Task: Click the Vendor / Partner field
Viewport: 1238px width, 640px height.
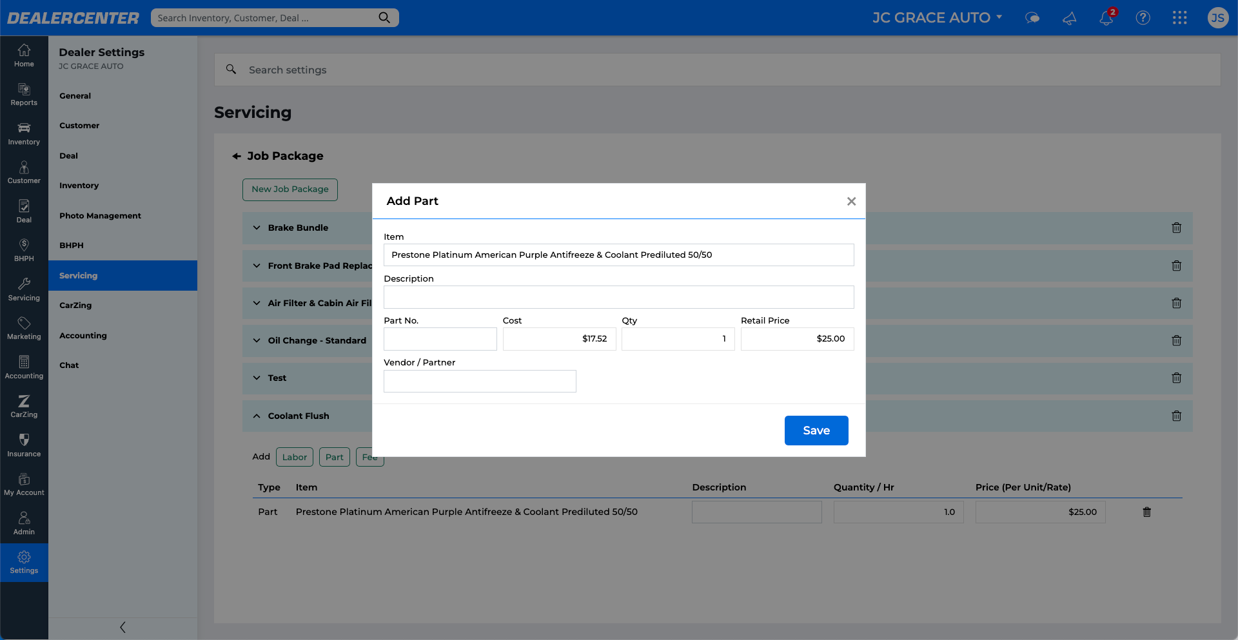Action: pyautogui.click(x=480, y=381)
